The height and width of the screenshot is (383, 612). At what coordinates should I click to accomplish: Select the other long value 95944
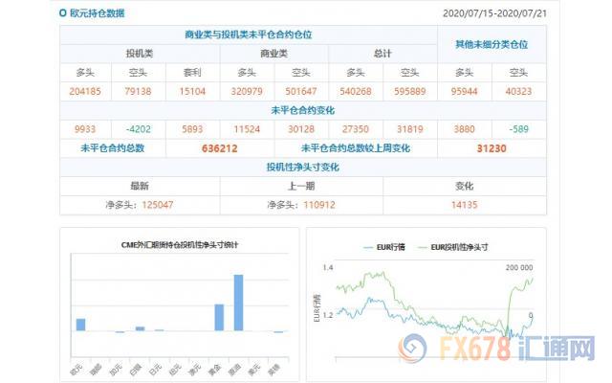[x=464, y=92]
